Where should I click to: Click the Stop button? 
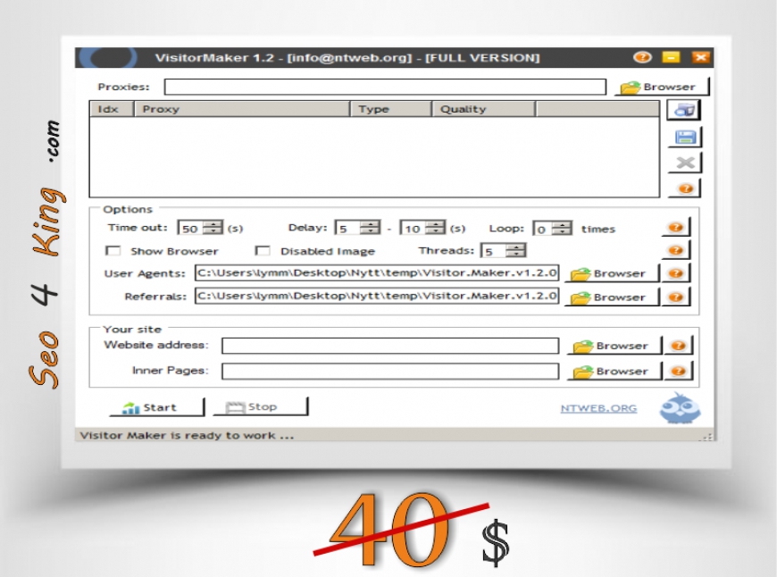tap(261, 406)
